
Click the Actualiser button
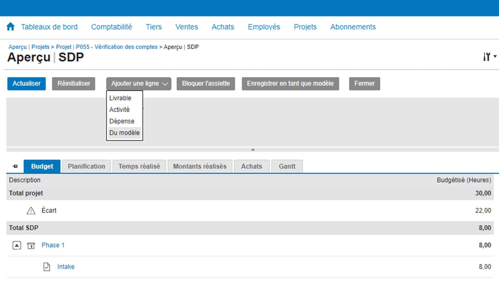(27, 83)
